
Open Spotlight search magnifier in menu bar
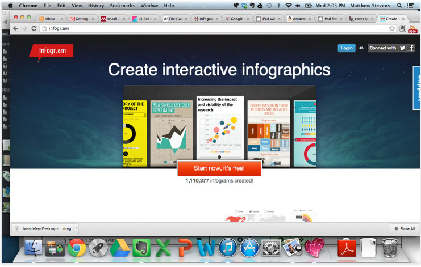[399, 5]
